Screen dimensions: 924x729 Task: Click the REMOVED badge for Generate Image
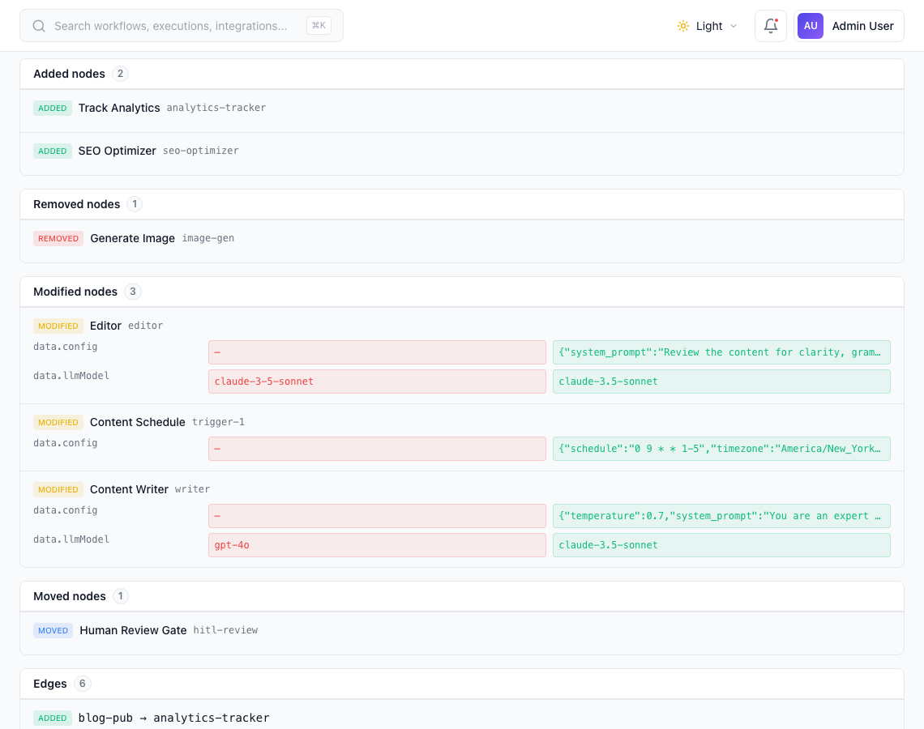point(58,238)
